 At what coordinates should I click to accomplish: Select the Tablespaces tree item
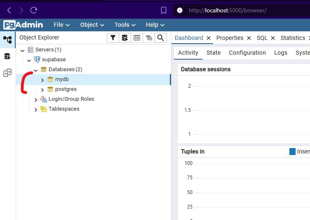pos(64,109)
